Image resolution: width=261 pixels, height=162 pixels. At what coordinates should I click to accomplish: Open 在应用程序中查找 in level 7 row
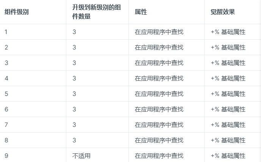coord(159,125)
